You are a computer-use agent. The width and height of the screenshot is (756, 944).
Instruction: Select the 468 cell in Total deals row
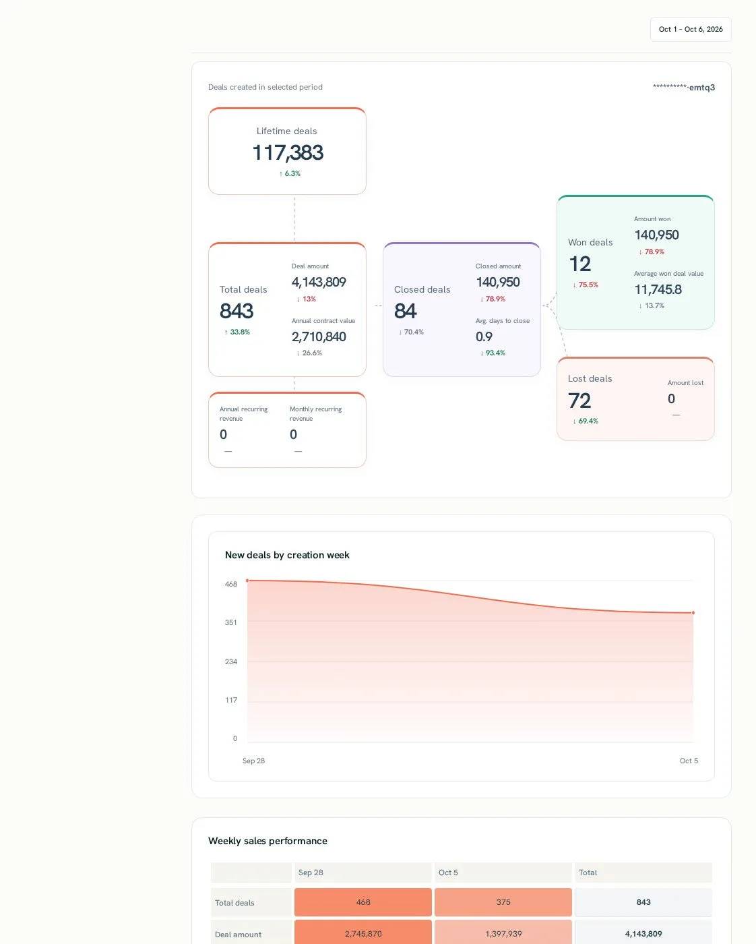pyautogui.click(x=363, y=902)
